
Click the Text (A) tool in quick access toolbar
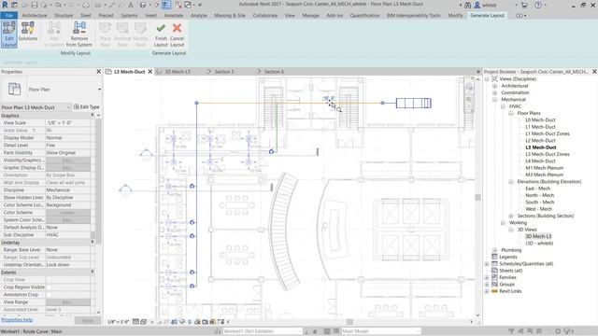[131, 5]
